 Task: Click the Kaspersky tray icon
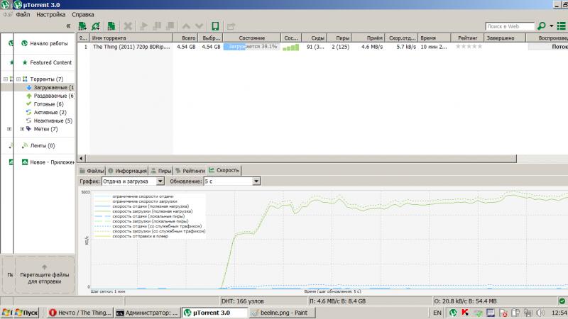point(465,313)
